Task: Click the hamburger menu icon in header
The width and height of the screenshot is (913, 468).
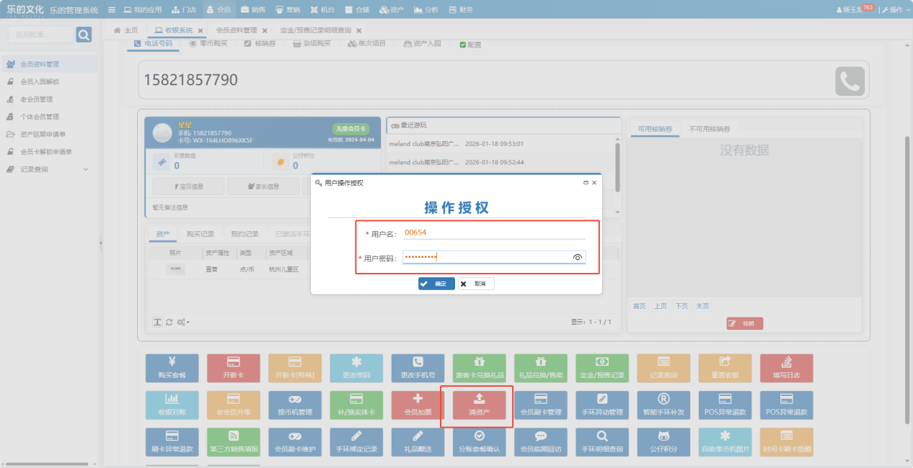Action: coord(111,10)
